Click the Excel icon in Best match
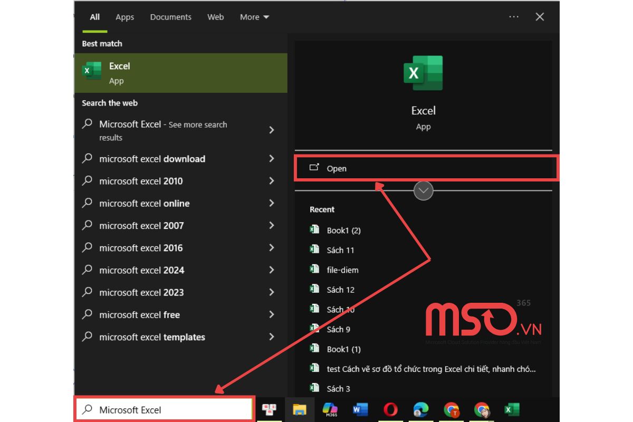Image resolution: width=633 pixels, height=422 pixels. (x=92, y=71)
